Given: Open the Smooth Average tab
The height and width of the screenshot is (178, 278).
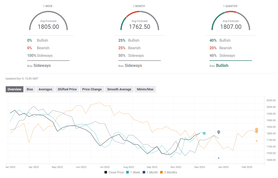Looking at the screenshot, I should point(119,89).
